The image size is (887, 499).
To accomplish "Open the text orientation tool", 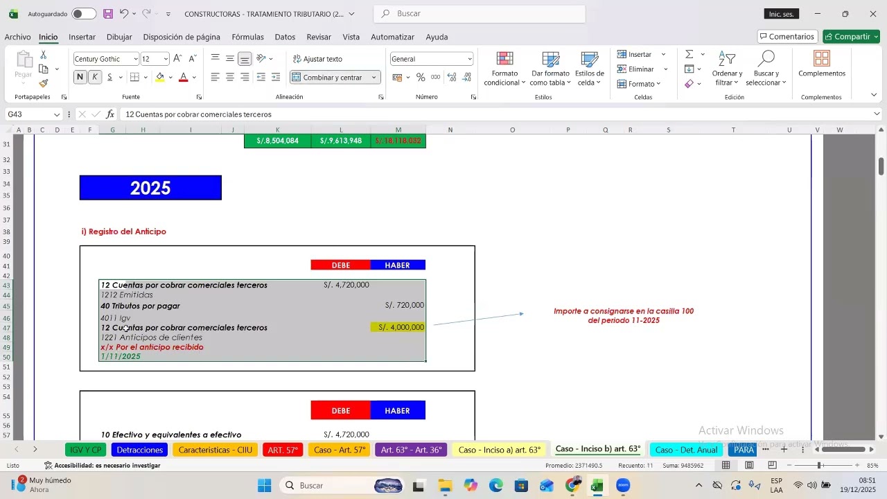I will [261, 59].
